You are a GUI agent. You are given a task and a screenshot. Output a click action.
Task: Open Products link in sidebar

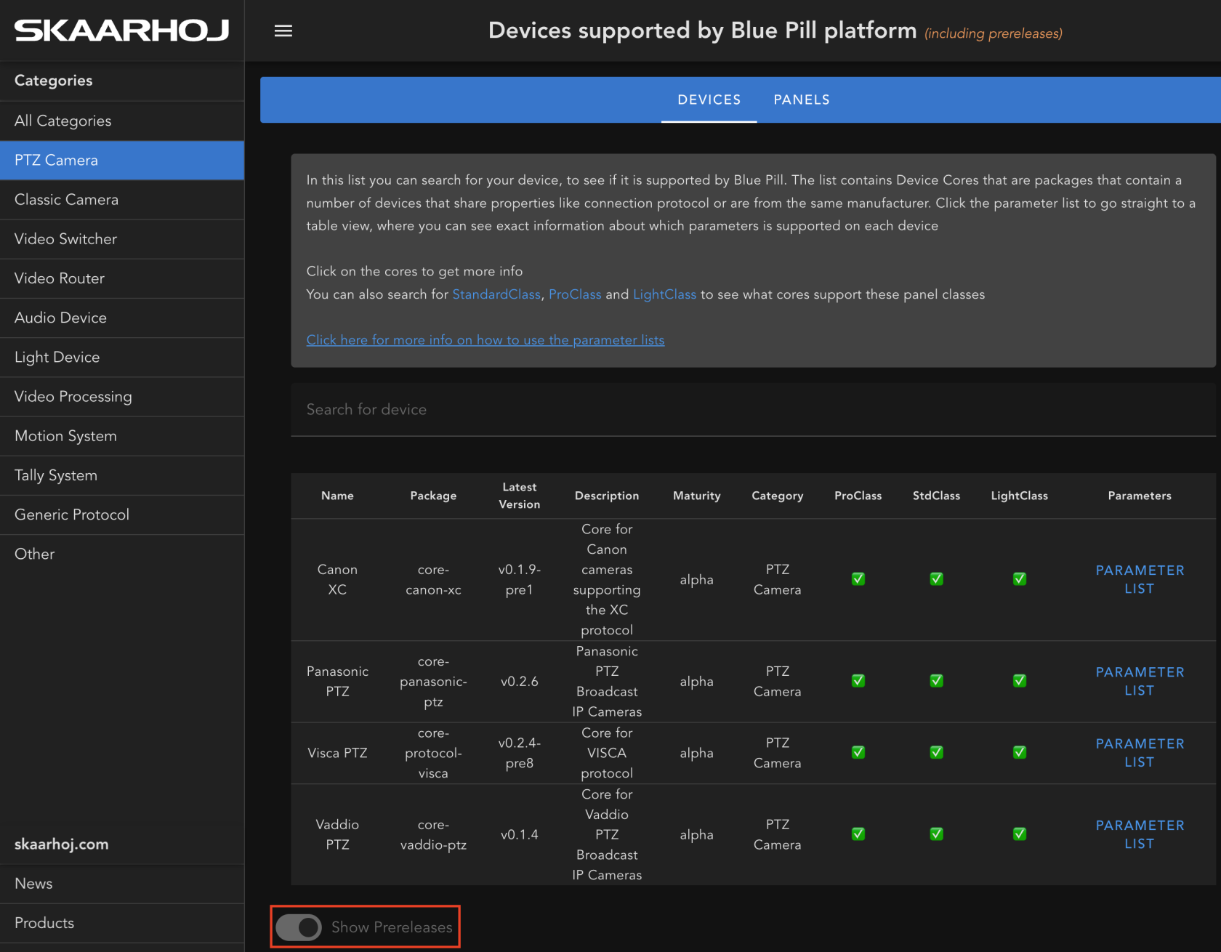pos(122,923)
